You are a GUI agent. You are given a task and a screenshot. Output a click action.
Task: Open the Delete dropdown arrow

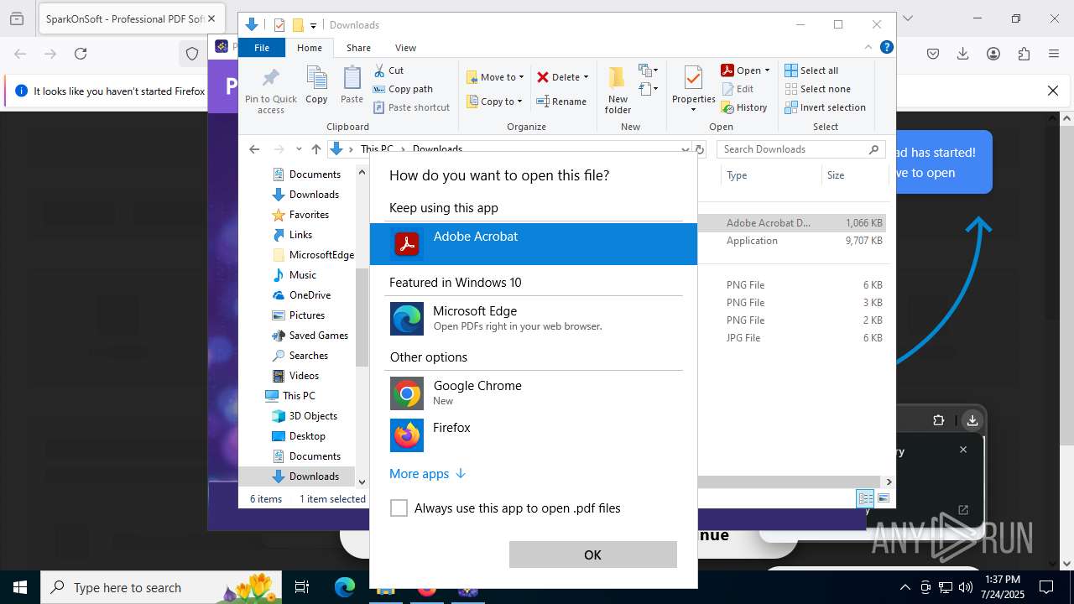(586, 77)
